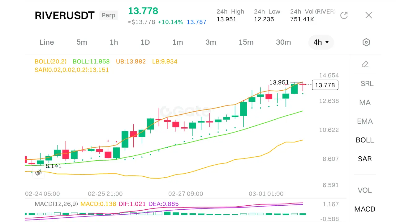Click the -0.588 MACD axis label
This screenshot has height=222, width=396.
click(330, 219)
